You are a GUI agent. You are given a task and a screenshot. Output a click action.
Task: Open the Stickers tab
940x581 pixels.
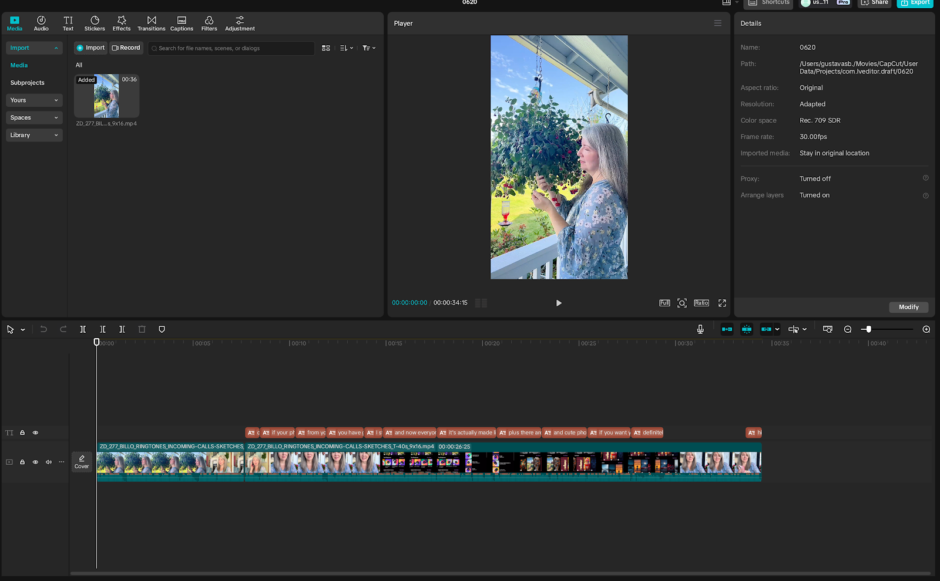(x=95, y=23)
